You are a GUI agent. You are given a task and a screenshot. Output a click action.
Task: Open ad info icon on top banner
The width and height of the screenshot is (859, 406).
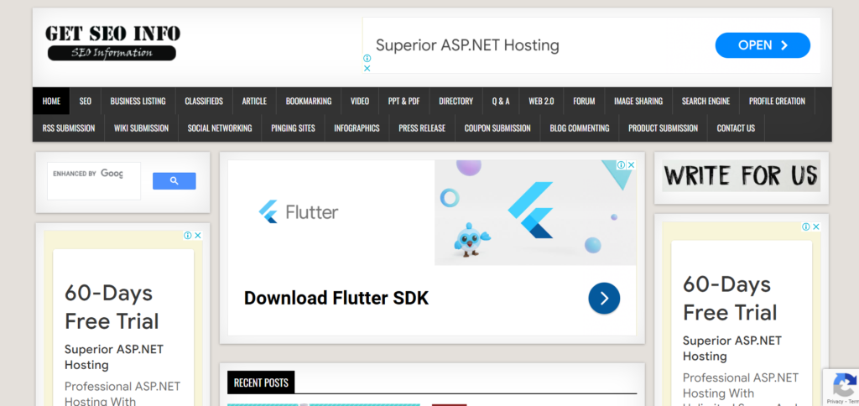point(367,58)
